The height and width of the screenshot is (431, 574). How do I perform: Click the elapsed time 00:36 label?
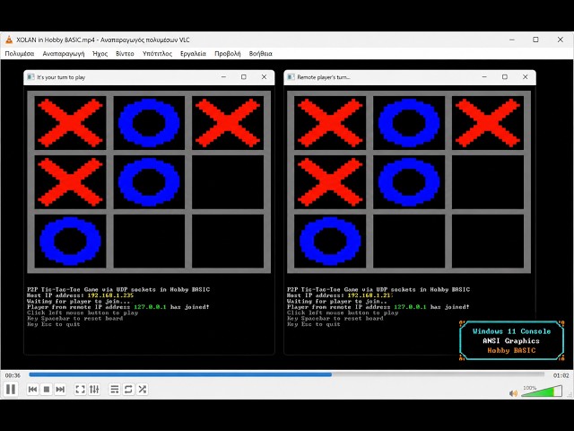(x=13, y=375)
